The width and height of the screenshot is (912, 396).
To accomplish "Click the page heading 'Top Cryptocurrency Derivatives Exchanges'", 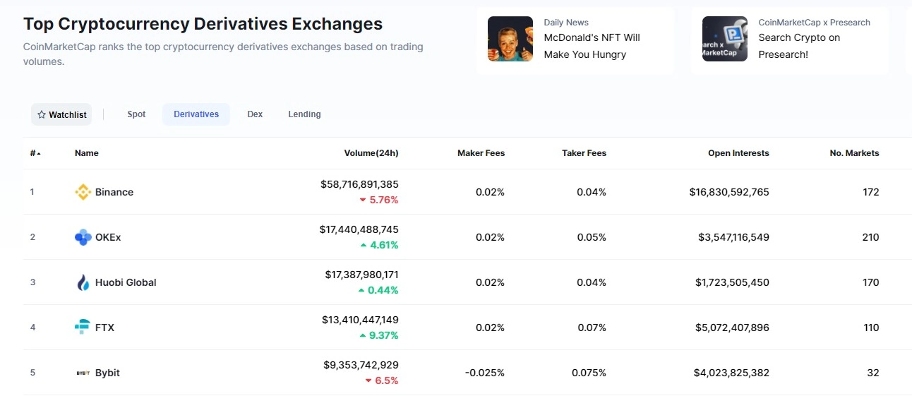I will point(203,24).
